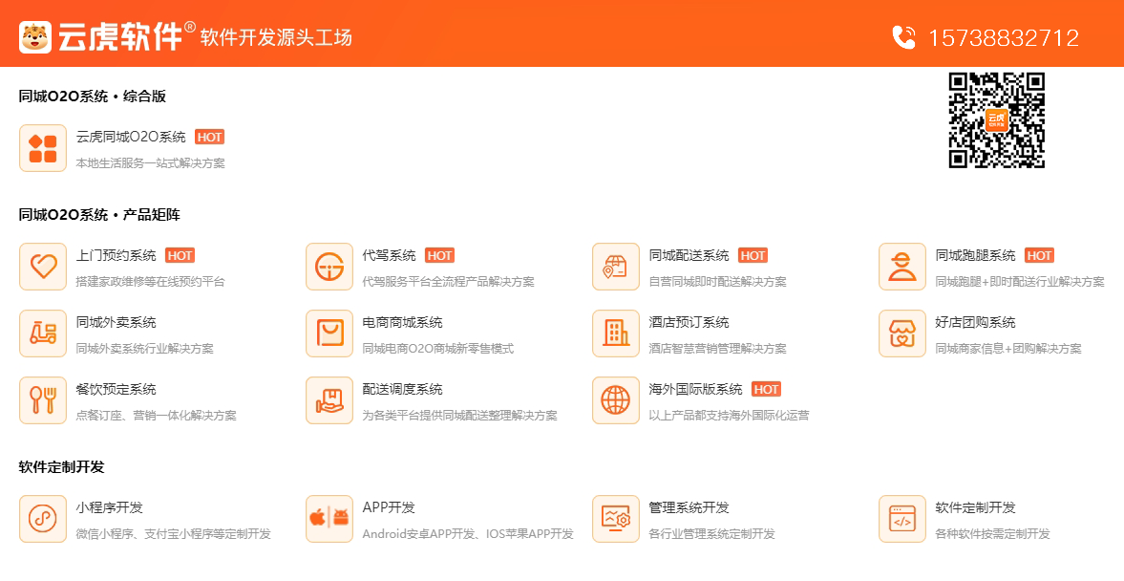Click the fork and spoon 餐饮预定系统 icon
Viewport: 1124px width, 581px height.
[x=43, y=400]
